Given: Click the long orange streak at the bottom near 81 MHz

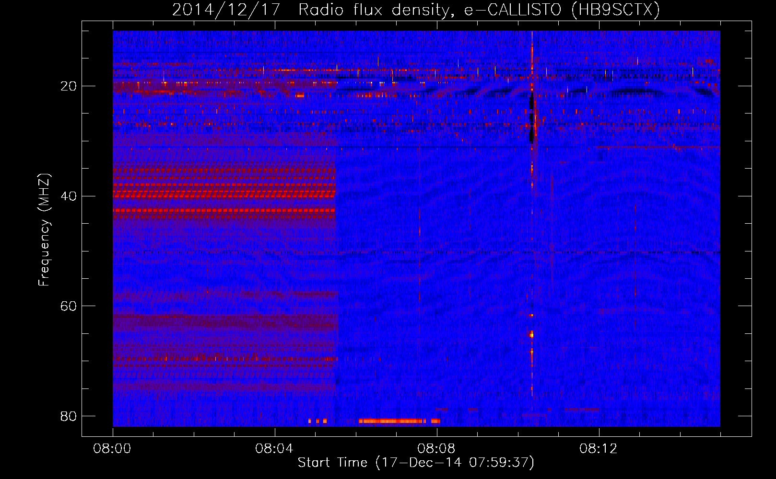Looking at the screenshot, I should [392, 421].
